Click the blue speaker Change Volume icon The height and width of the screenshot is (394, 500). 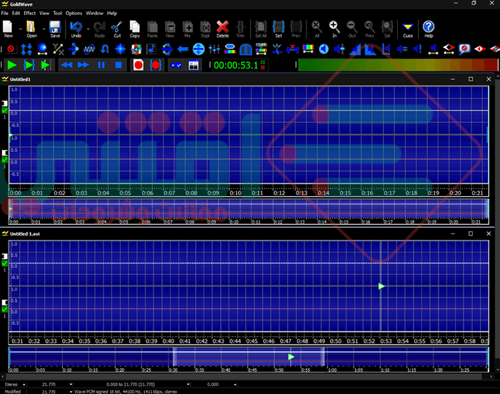coord(324,49)
